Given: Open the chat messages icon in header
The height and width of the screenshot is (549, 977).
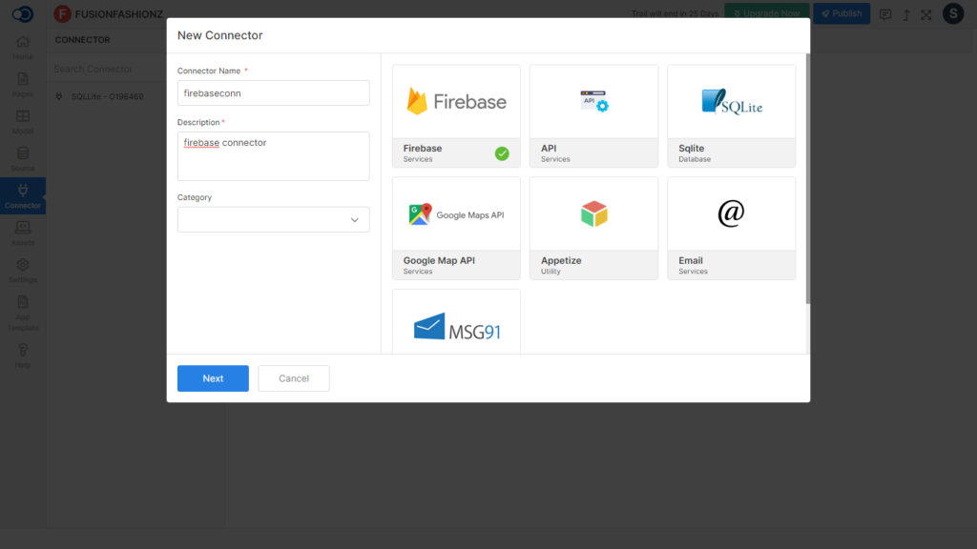Looking at the screenshot, I should pyautogui.click(x=884, y=14).
